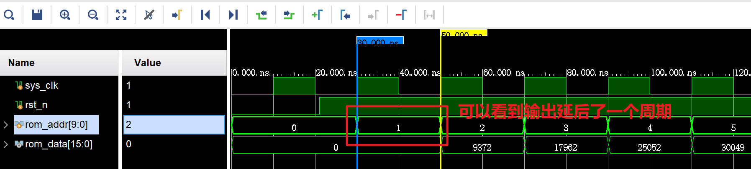Go to next transition

289,15
